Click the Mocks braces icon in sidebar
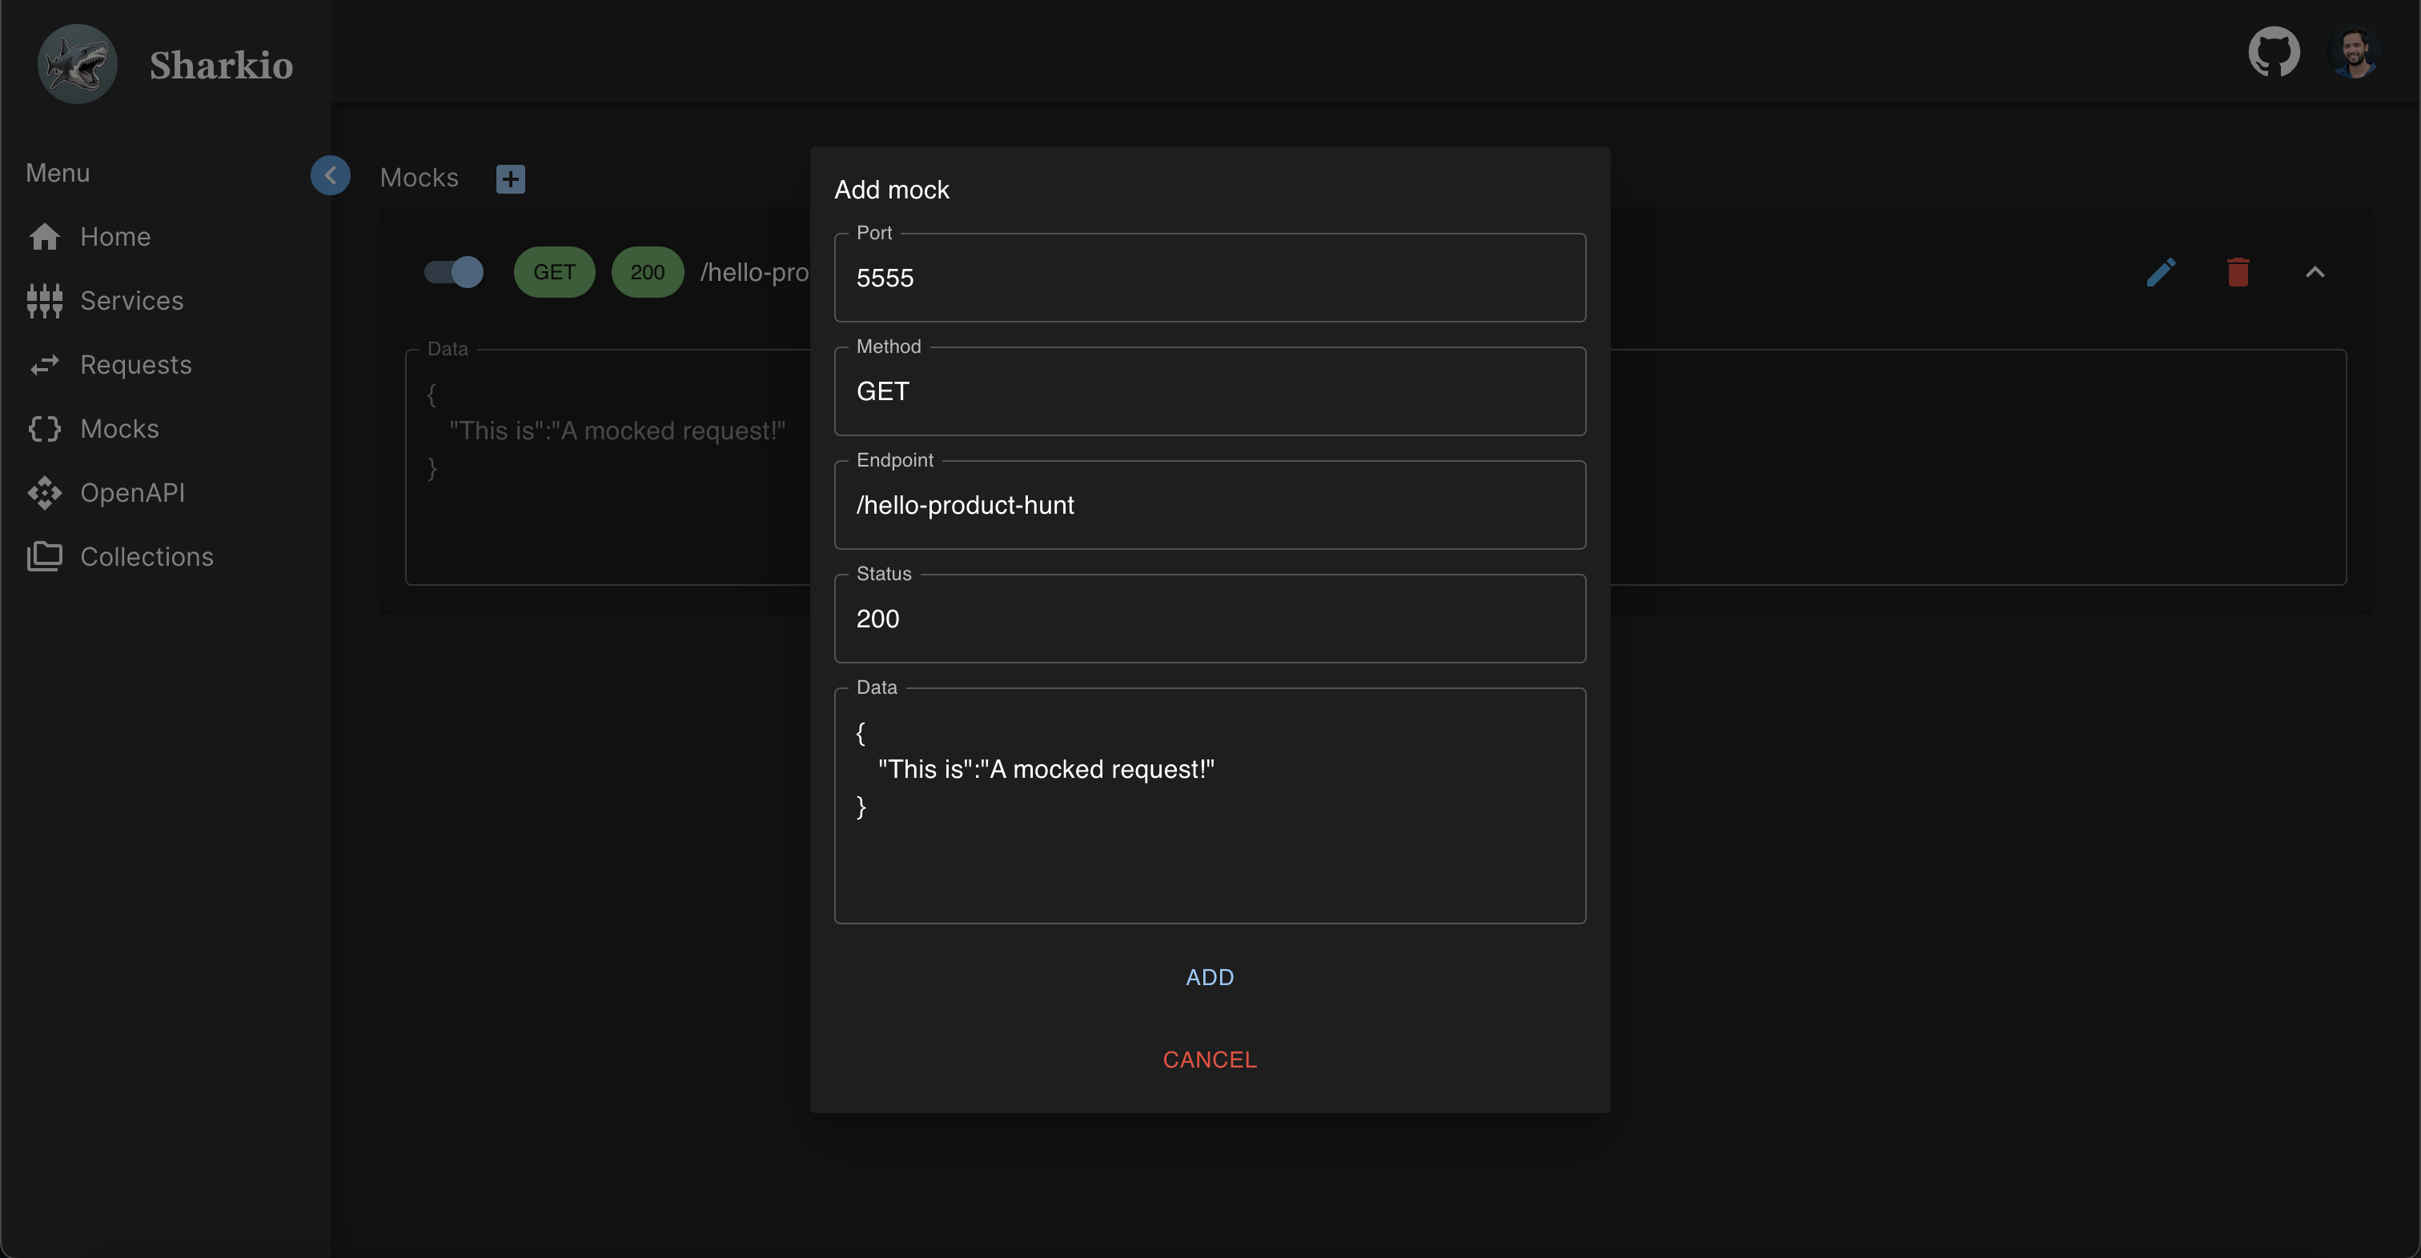 [x=44, y=428]
